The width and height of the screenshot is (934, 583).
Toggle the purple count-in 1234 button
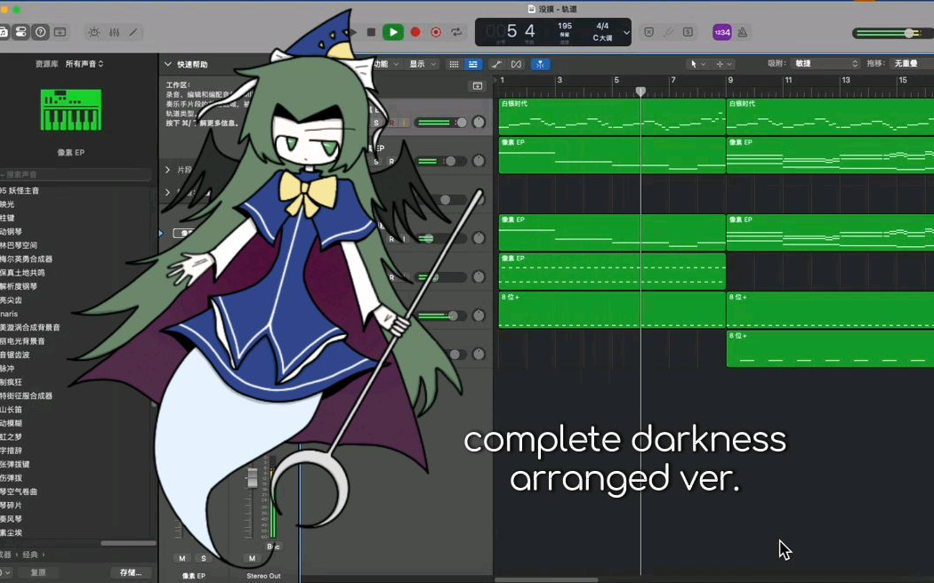(x=721, y=32)
